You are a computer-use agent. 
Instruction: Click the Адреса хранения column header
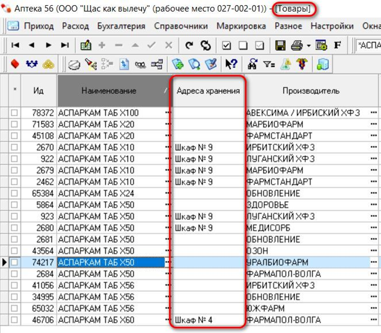tap(208, 91)
